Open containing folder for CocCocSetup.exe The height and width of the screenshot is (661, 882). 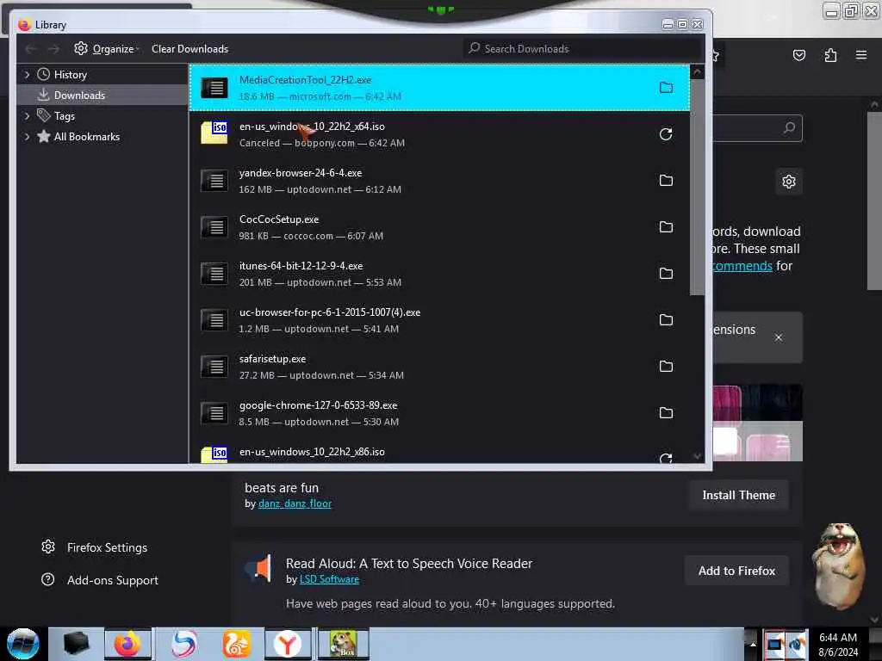[666, 227]
